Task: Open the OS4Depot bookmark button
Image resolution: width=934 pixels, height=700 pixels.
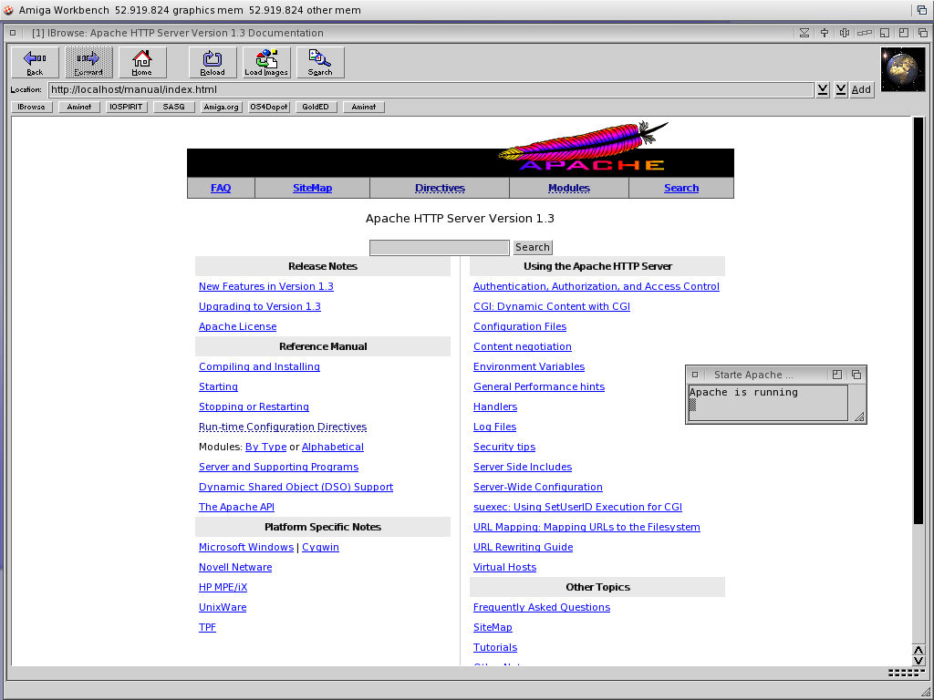Action: tap(269, 107)
